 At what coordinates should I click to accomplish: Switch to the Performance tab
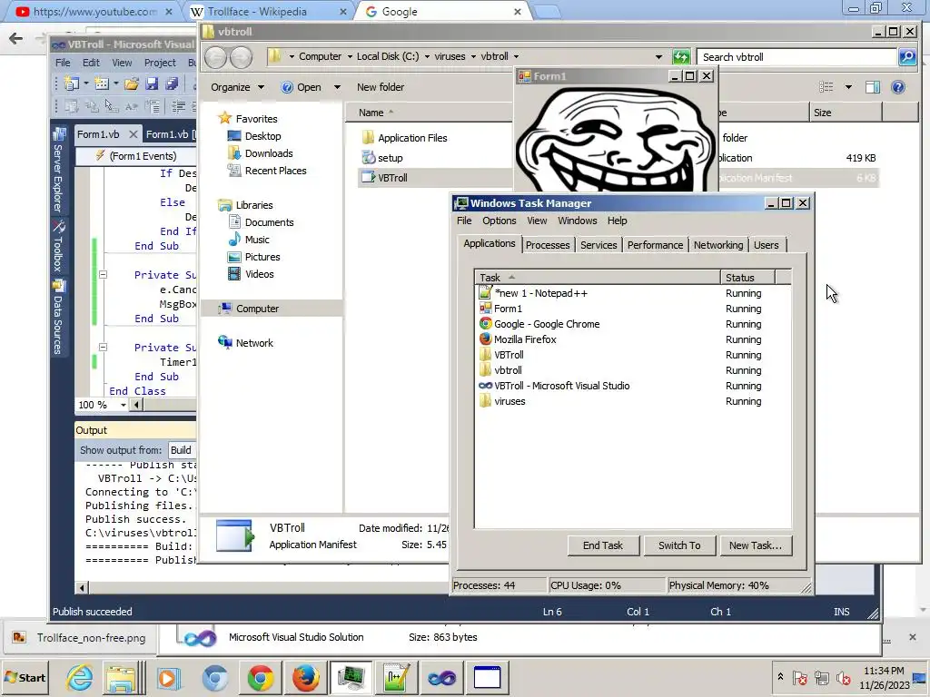tap(655, 245)
